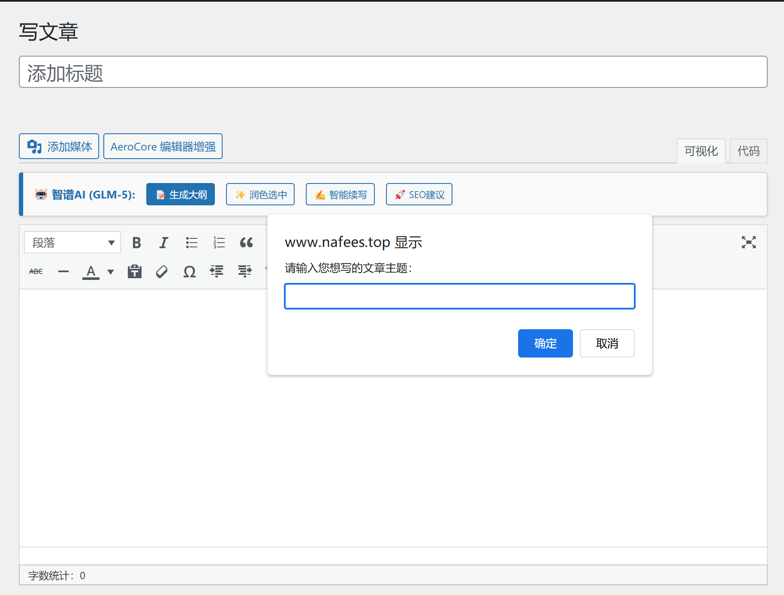This screenshot has height=595, width=784.
Task: Open the special character Omega picker
Action: tap(189, 271)
